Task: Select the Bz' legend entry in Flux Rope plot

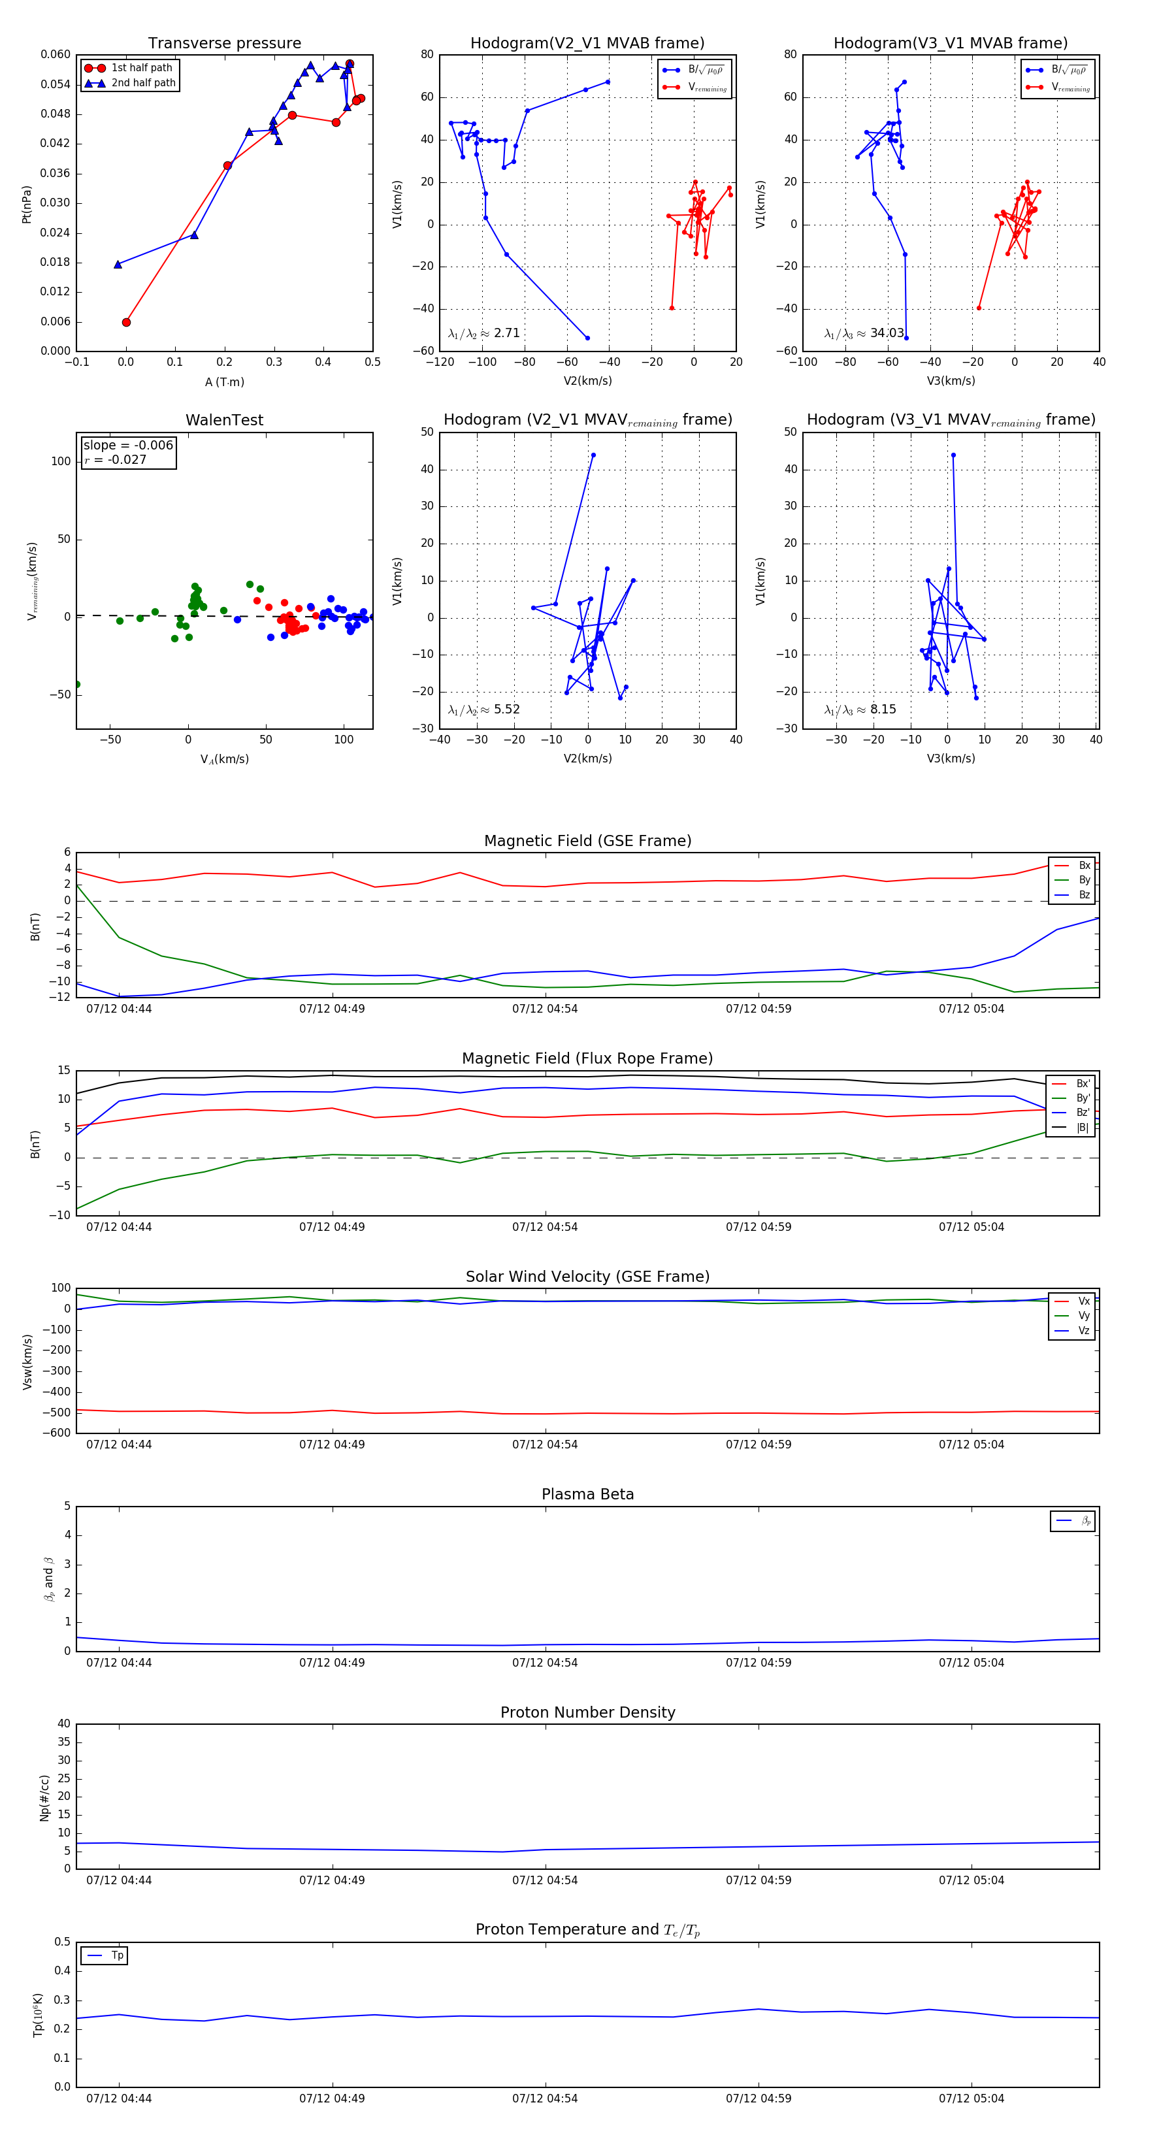Action: point(1071,1113)
